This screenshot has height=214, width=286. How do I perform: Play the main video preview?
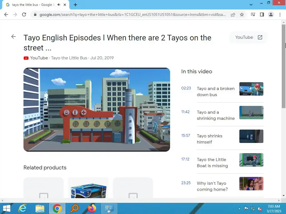(97, 110)
